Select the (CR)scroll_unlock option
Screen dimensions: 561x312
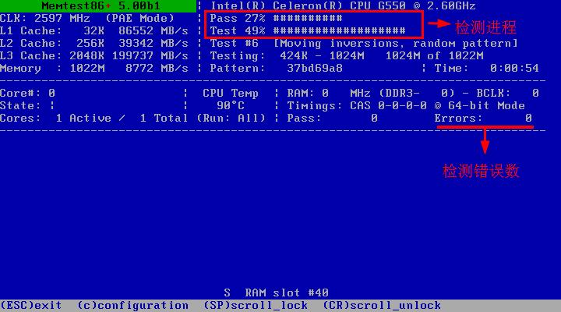tap(382, 306)
